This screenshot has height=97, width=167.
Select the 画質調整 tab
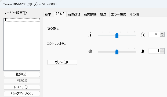coord(90,14)
